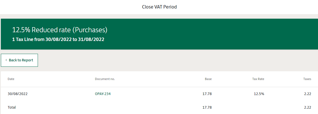Open document OPAY-234 link
Screen dimensions: 318x114
pyautogui.click(x=103, y=94)
